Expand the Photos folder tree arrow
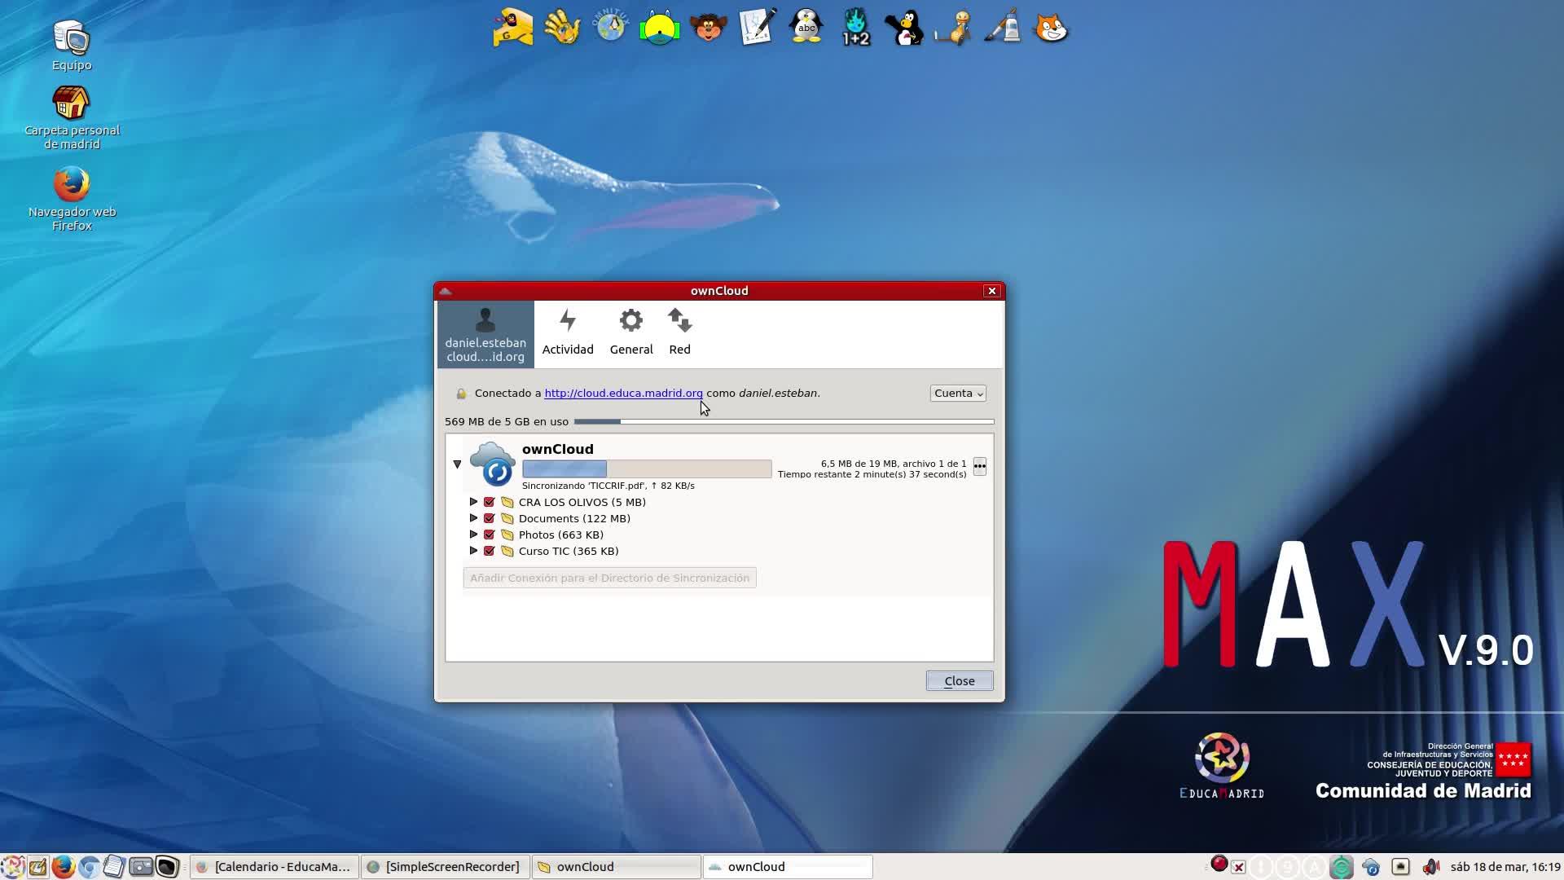1564x880 pixels. [x=473, y=535]
